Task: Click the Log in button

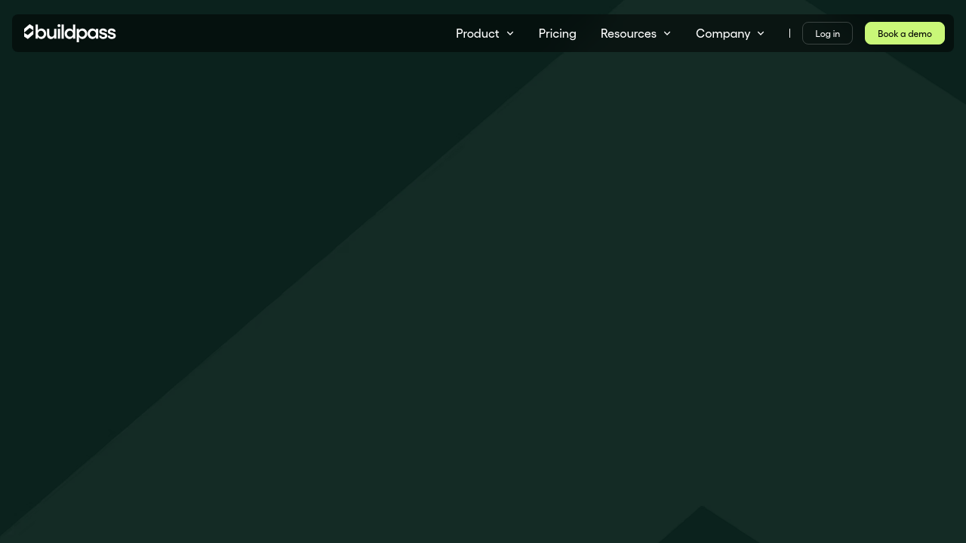Action: [x=827, y=33]
